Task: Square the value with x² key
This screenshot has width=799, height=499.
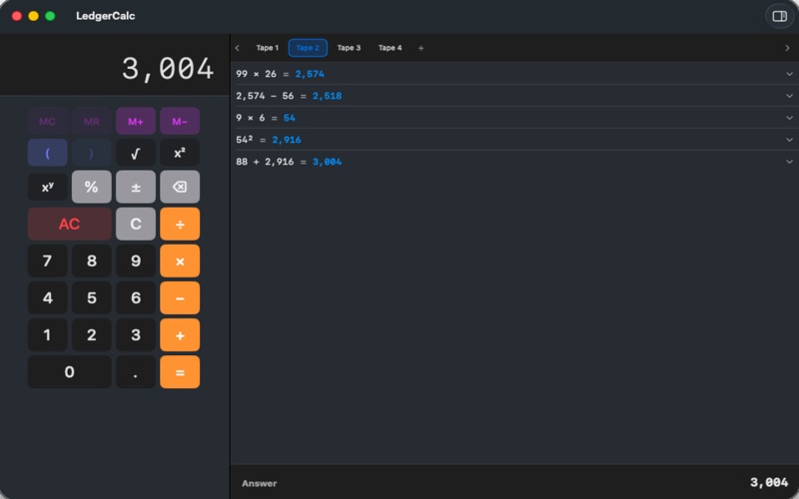Action: tap(180, 153)
